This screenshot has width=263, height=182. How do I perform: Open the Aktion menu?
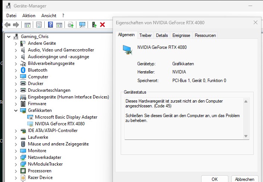click(x=29, y=16)
